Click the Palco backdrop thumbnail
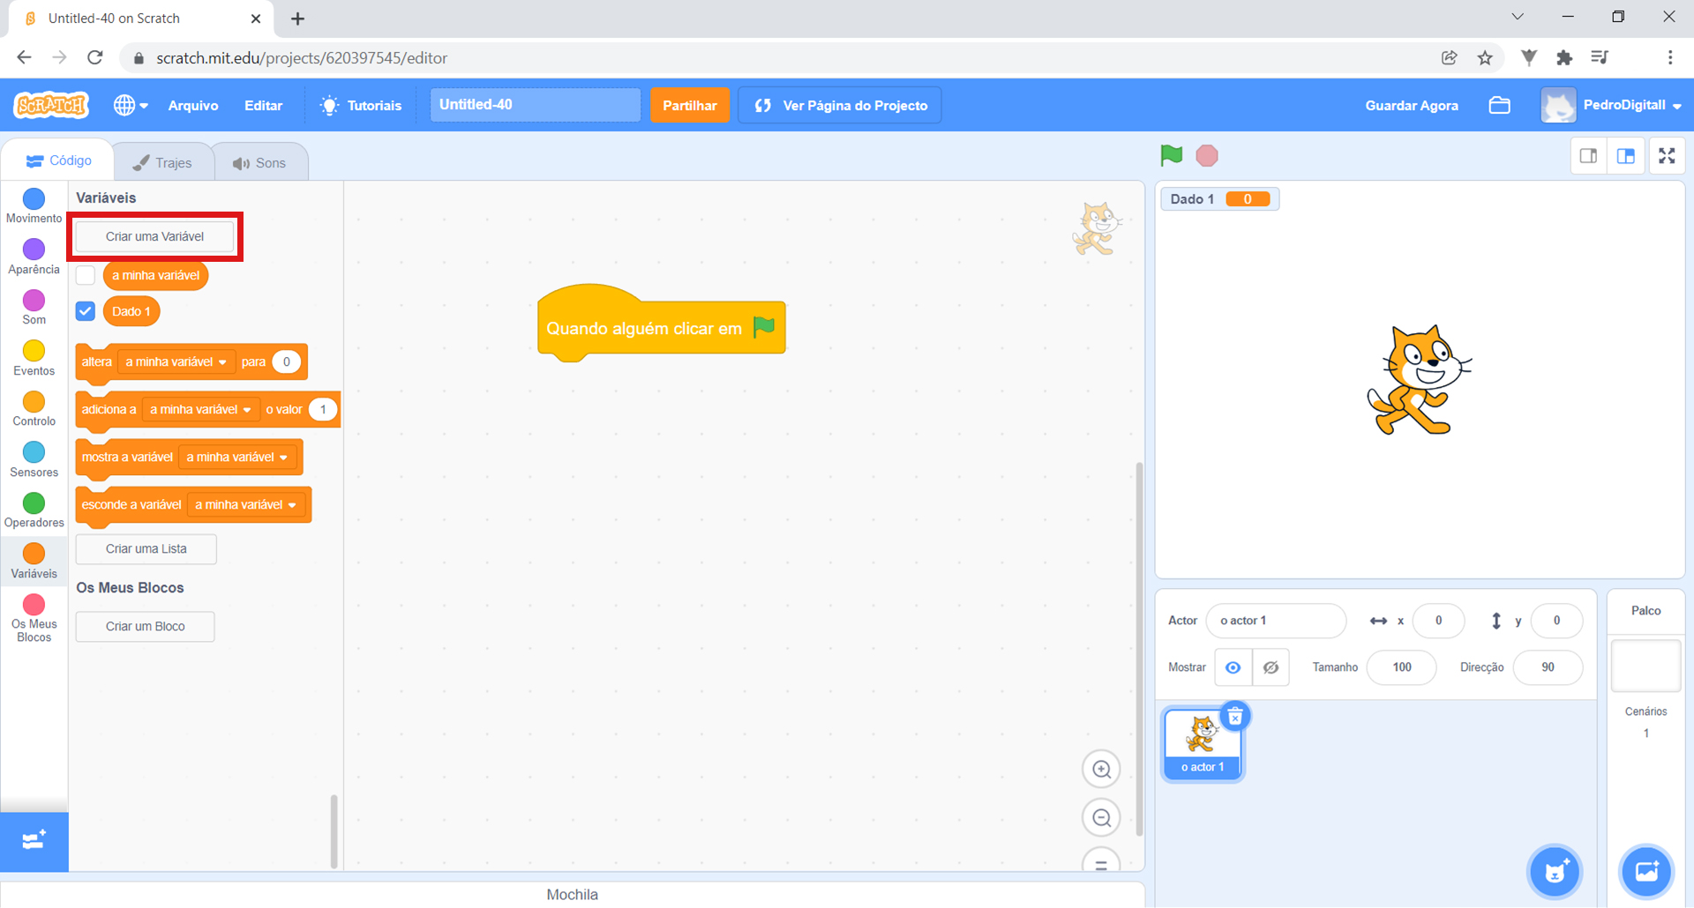 click(1645, 665)
